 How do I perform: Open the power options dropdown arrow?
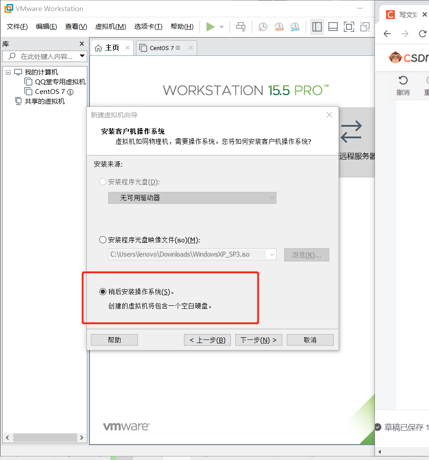222,27
